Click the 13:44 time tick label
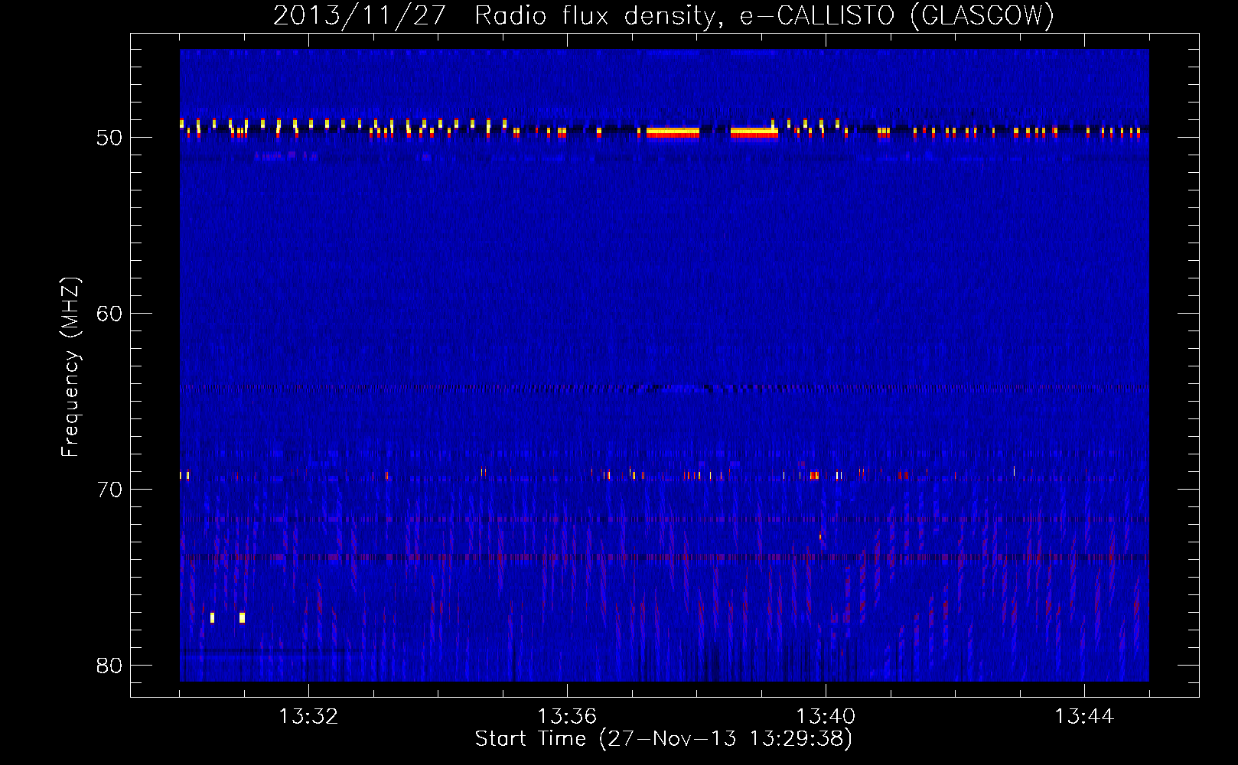This screenshot has height=765, width=1238. pos(1084,717)
